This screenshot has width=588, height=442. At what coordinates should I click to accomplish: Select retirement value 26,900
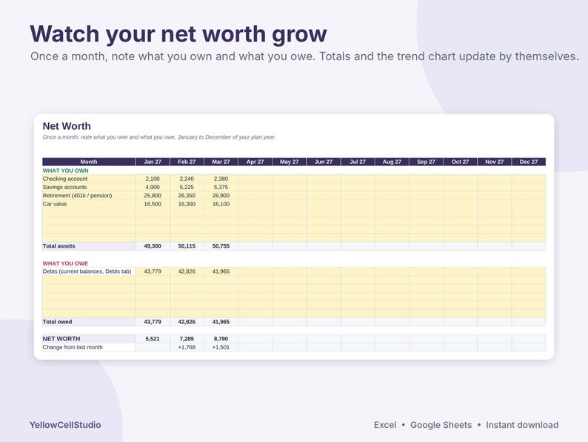(221, 196)
